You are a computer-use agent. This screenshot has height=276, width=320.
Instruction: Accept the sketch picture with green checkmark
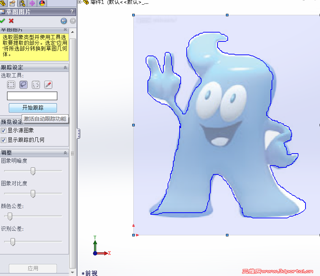pyautogui.click(x=3, y=21)
